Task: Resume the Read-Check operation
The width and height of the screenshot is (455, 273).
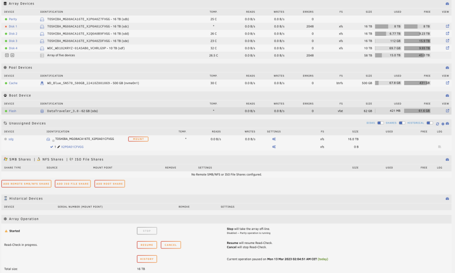Action: [147, 245]
